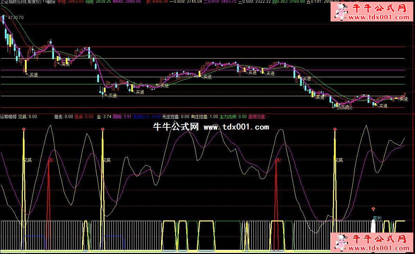Click the 套利 signal label
415x254 pixels.
[x=377, y=218]
